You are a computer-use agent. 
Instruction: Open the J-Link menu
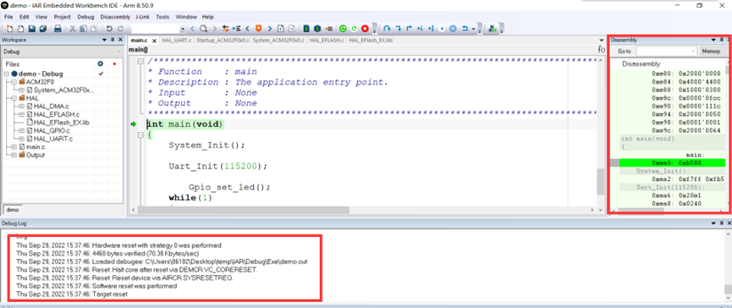point(143,17)
